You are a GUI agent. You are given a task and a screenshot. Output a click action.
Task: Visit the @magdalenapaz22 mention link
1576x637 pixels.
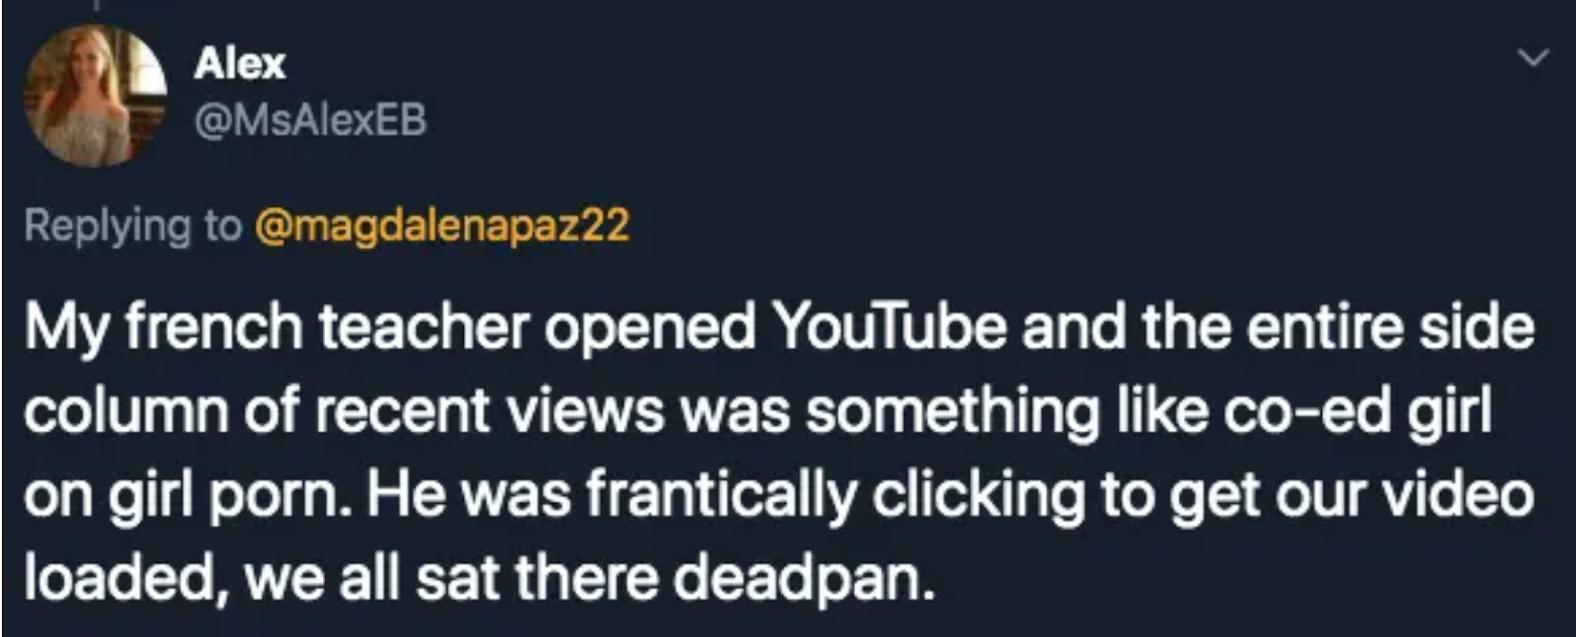pos(442,225)
